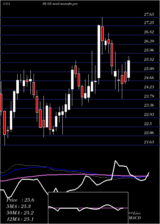Viewport: 160px width, 224px height.
Task: Click the USA market label
Action: click(6, 4)
